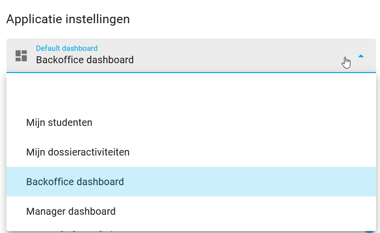Click the dashboard grid icon
Image resolution: width=380 pixels, height=233 pixels.
coord(21,56)
